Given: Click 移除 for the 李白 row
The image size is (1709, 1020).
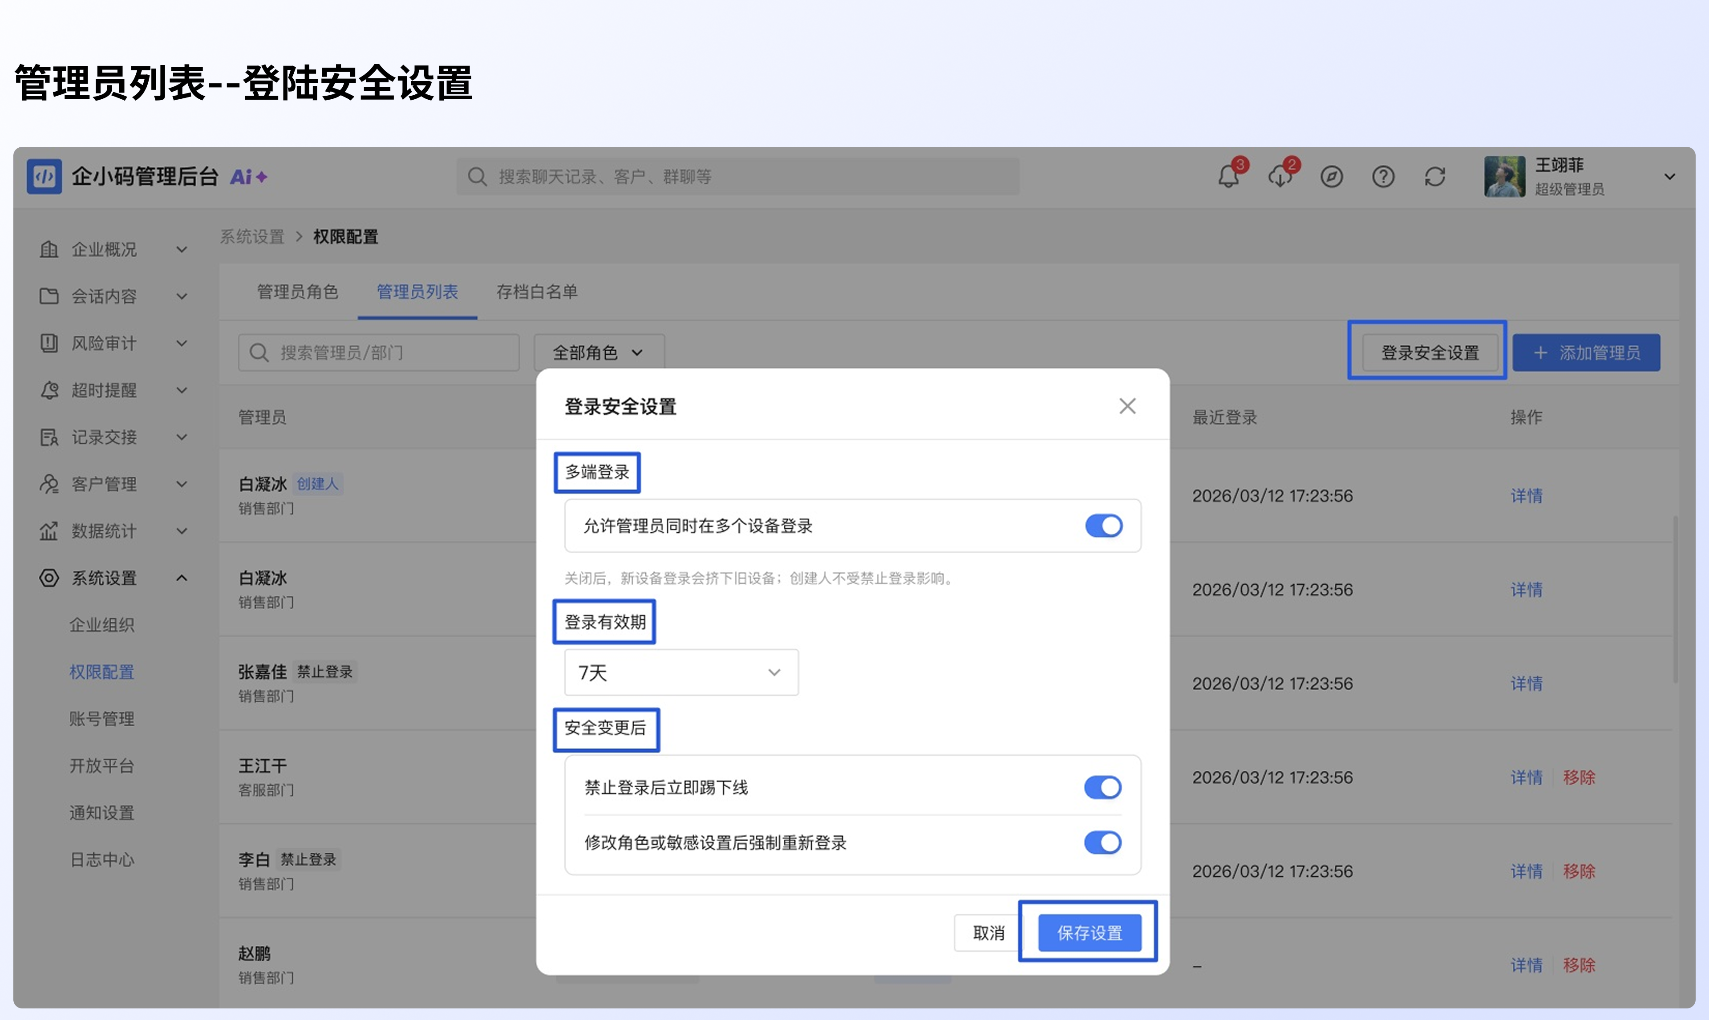Looking at the screenshot, I should (x=1579, y=871).
